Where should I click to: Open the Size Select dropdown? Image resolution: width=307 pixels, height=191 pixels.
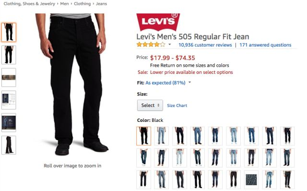point(150,106)
